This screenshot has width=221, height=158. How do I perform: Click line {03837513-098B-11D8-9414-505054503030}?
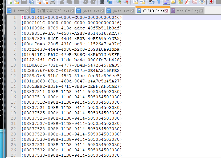click(72, 97)
